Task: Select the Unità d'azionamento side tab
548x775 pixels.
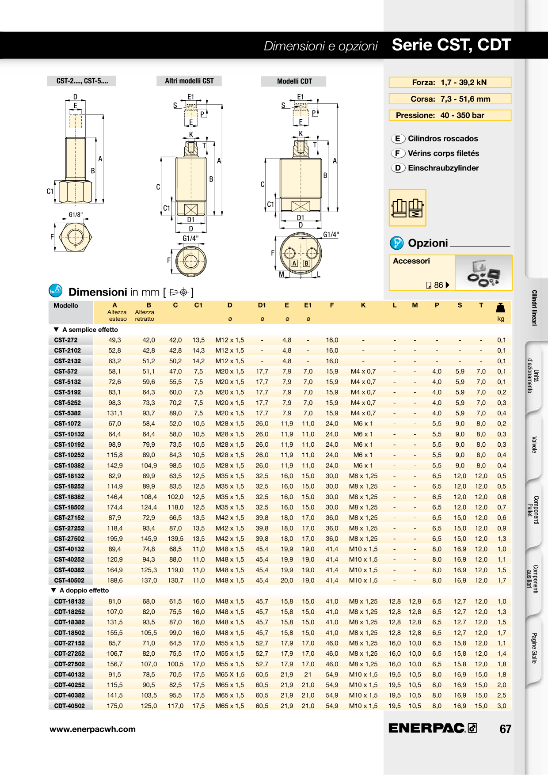Action: pyautogui.click(x=533, y=376)
